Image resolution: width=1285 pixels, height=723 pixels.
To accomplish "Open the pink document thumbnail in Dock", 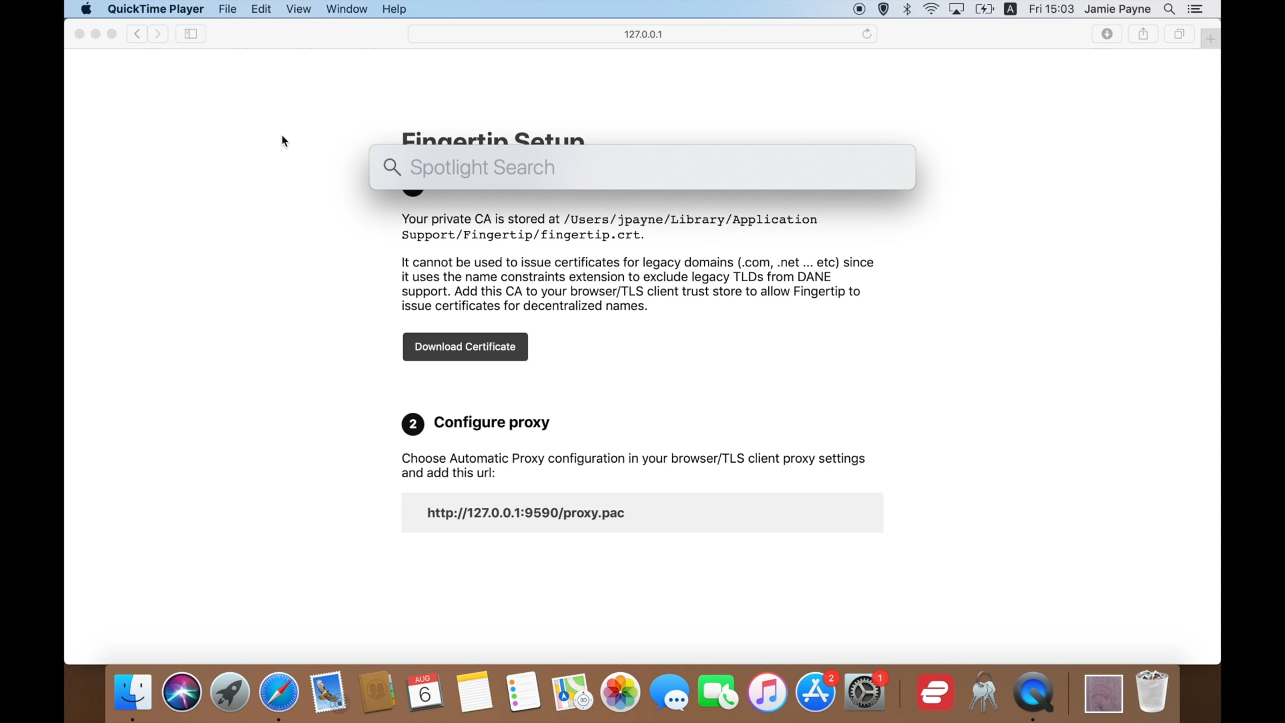I will click(x=1103, y=694).
